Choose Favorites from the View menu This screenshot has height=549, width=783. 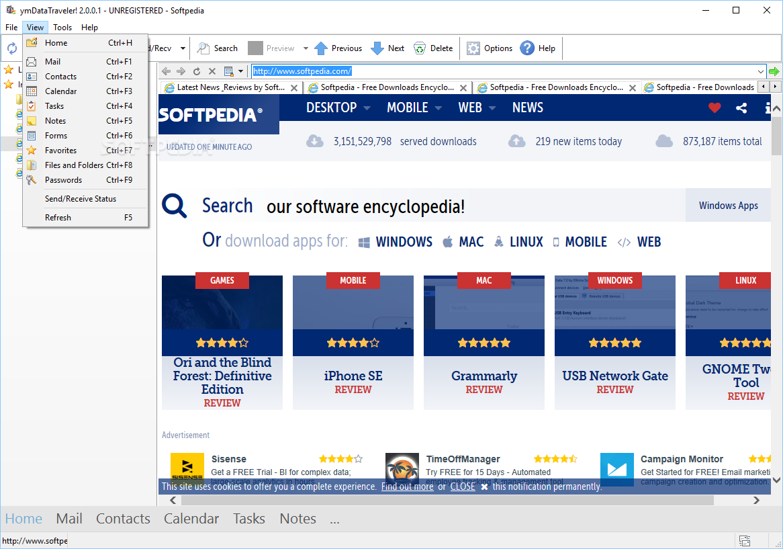coord(85,151)
